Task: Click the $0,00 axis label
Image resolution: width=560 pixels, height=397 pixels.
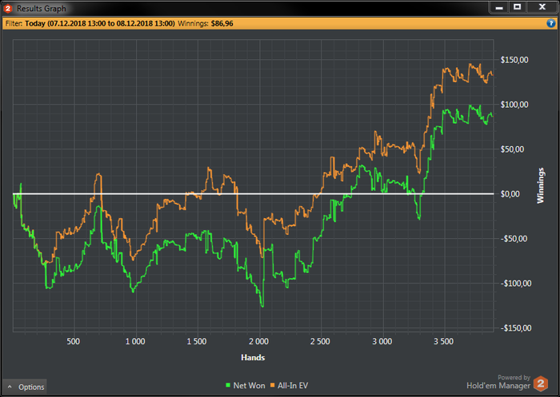Action: pyautogui.click(x=510, y=194)
